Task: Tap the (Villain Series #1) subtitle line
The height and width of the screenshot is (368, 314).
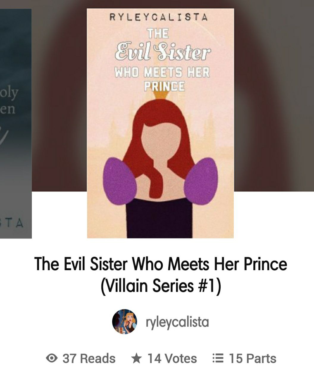Action: pyautogui.click(x=161, y=286)
